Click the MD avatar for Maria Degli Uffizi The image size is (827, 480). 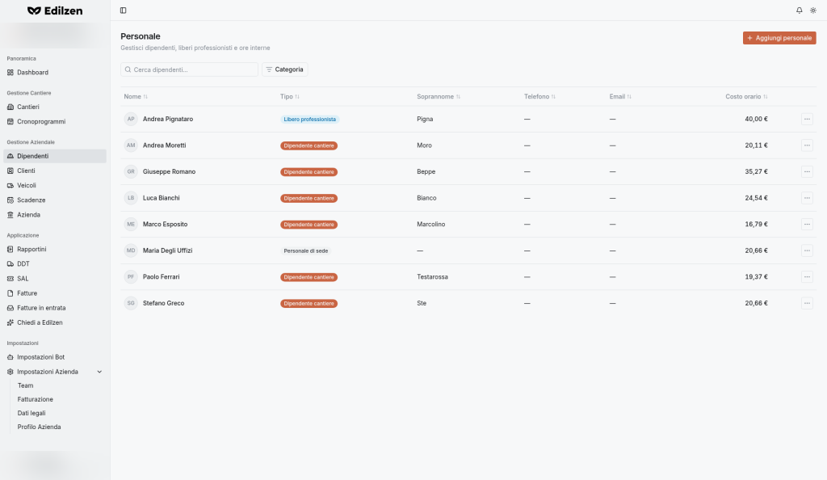pyautogui.click(x=131, y=251)
